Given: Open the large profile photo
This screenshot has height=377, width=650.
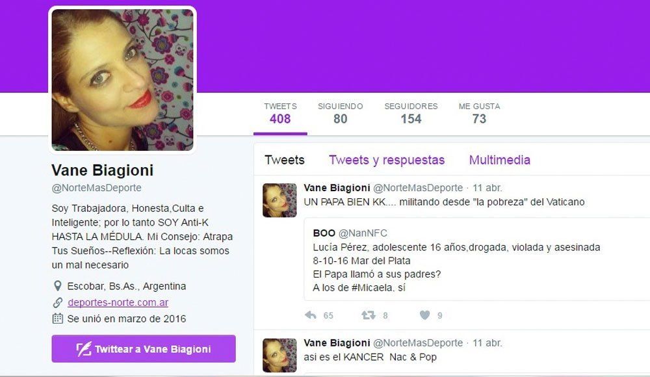Looking at the screenshot, I should pyautogui.click(x=122, y=80).
